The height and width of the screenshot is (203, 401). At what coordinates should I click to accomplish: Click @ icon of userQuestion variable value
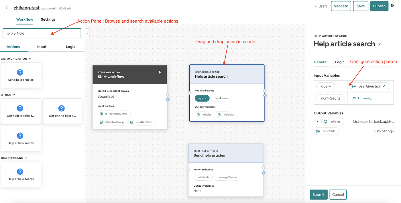pyautogui.click(x=354, y=86)
